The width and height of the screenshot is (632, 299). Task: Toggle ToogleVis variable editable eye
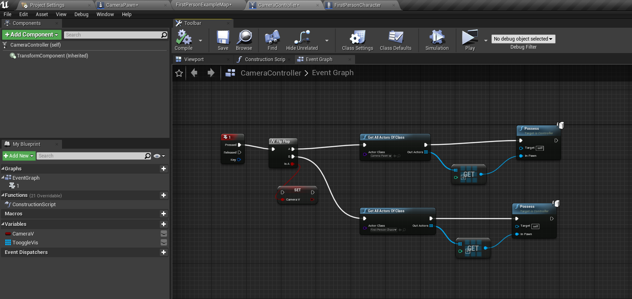click(x=164, y=242)
